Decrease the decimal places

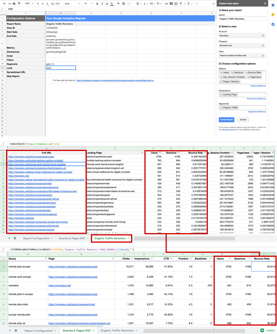pos(47,3)
